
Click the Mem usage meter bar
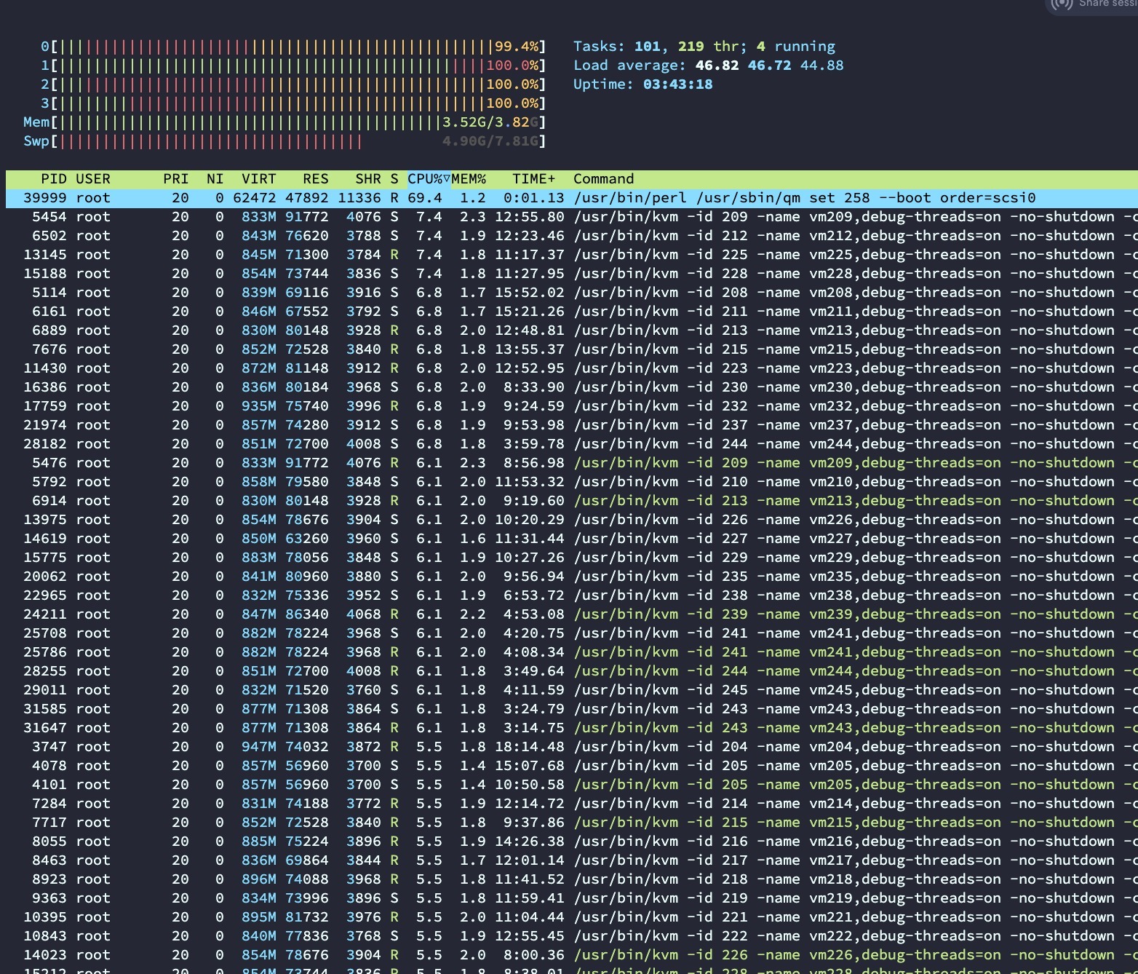tap(284, 122)
